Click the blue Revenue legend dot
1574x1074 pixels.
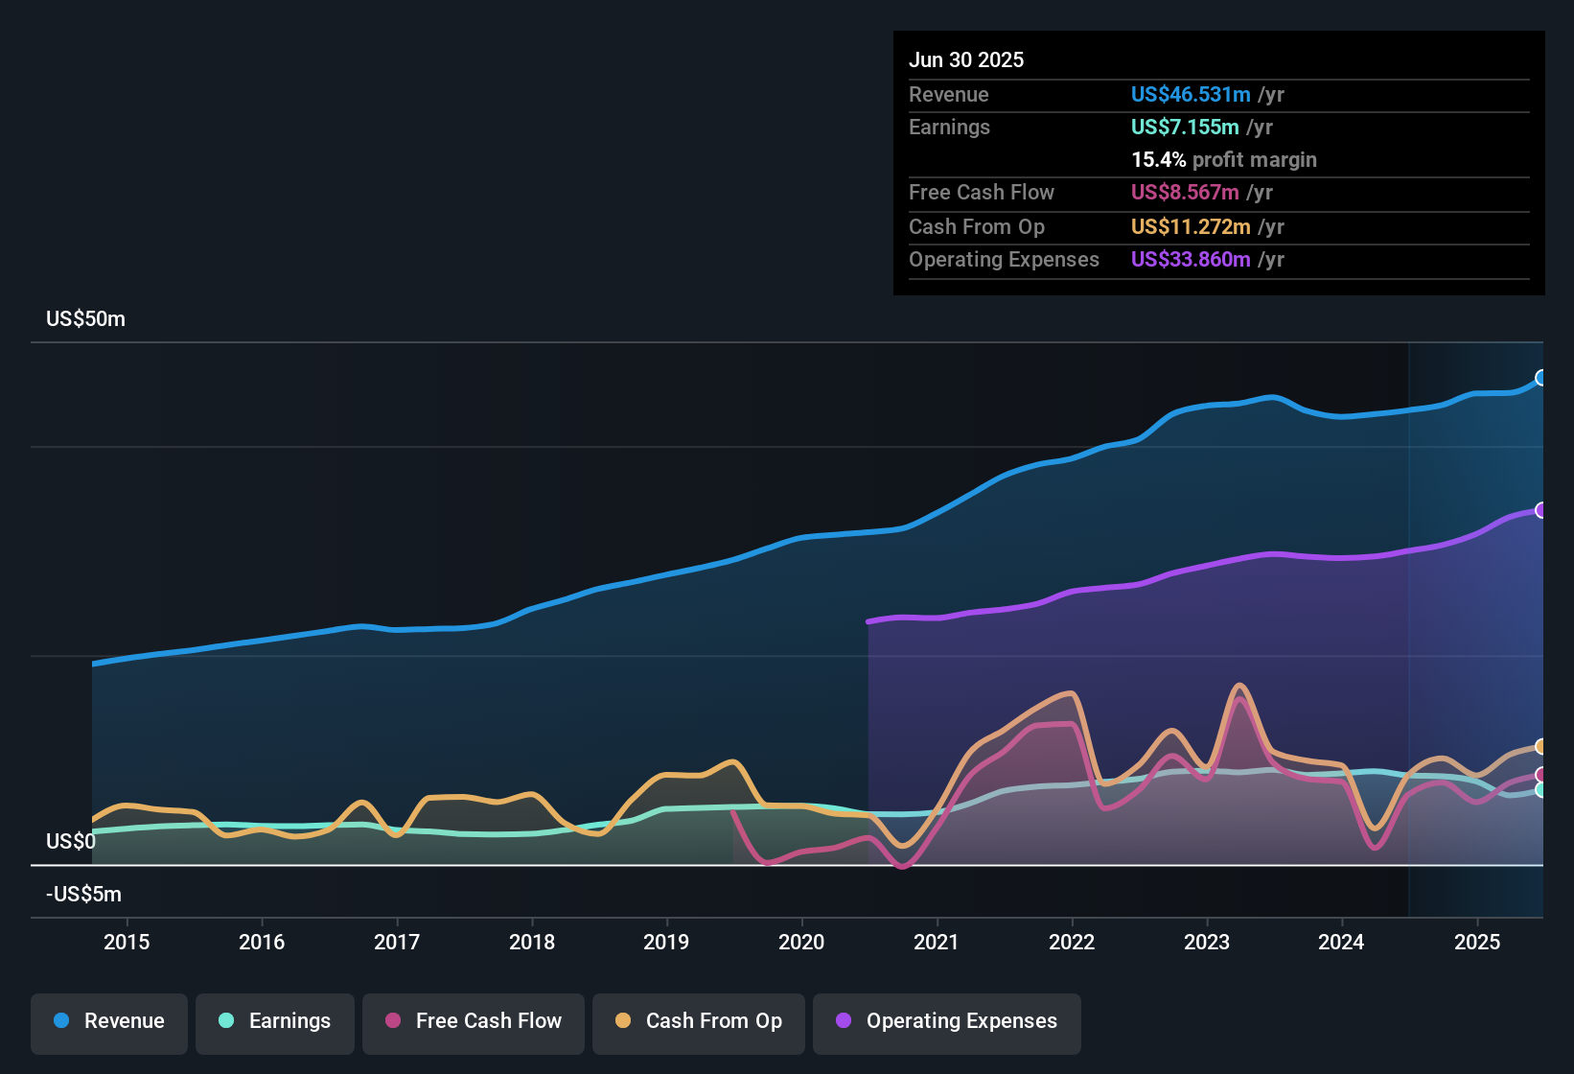tap(60, 1021)
